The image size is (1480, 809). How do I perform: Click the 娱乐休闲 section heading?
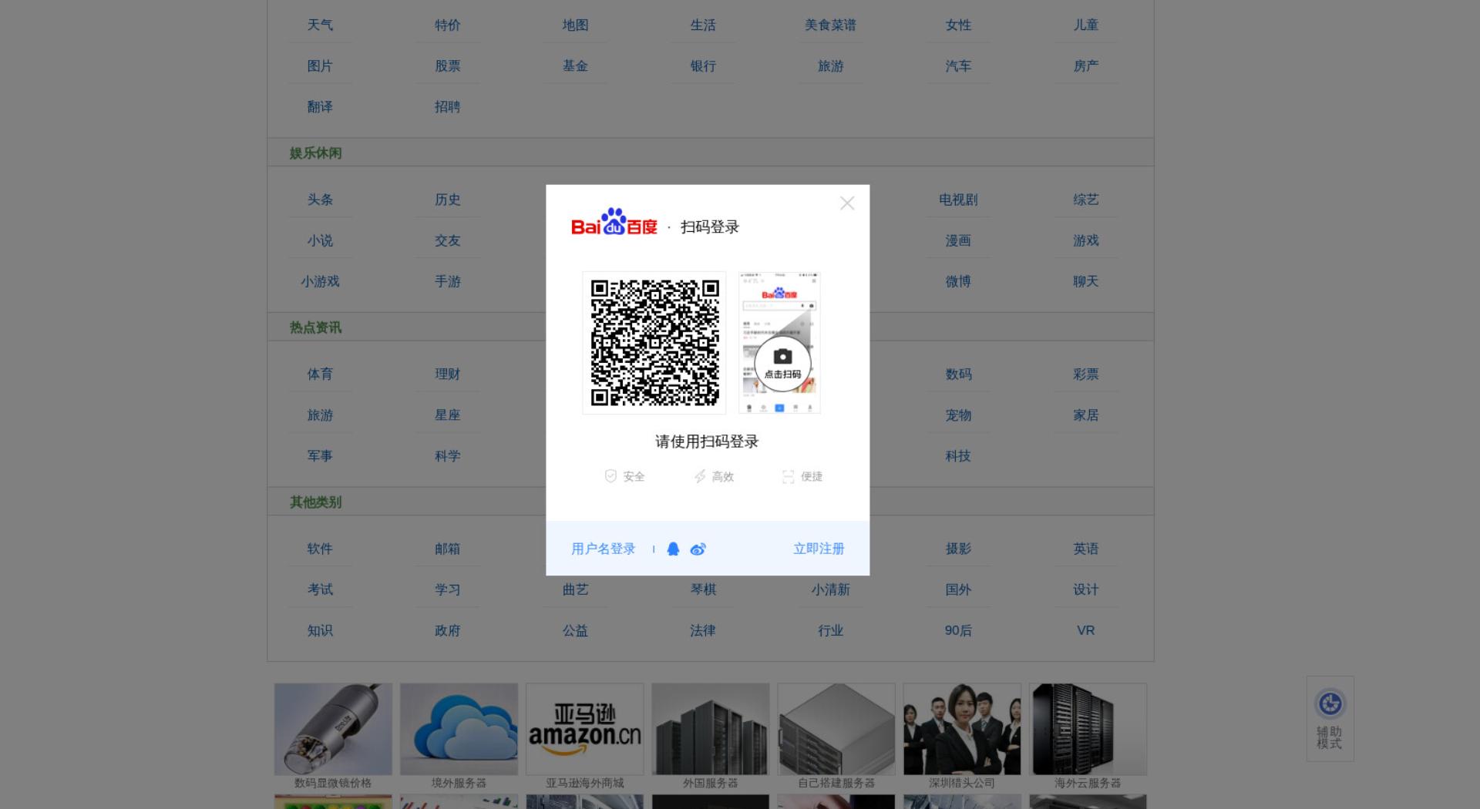click(x=315, y=153)
